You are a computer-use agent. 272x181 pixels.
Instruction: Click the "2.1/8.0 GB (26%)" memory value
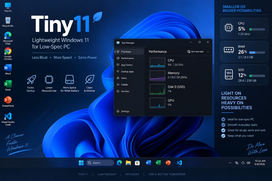(177, 77)
